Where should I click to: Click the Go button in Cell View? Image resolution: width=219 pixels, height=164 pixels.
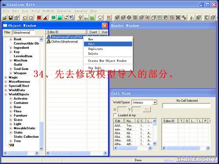tap(147, 109)
